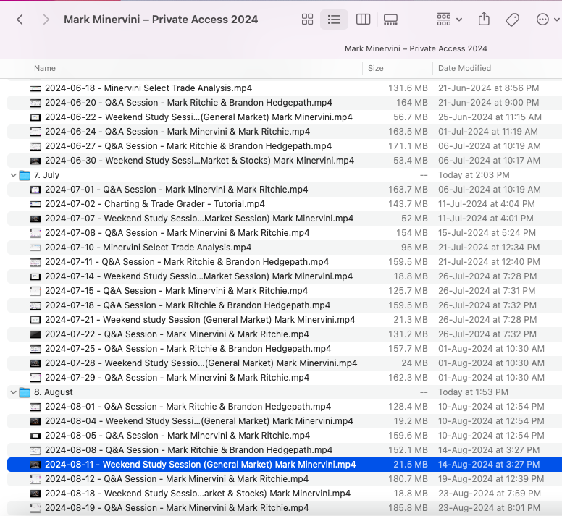This screenshot has height=516, width=562.
Task: Click icon of 2024-07-11 Q&A Session file
Action: (x=35, y=262)
